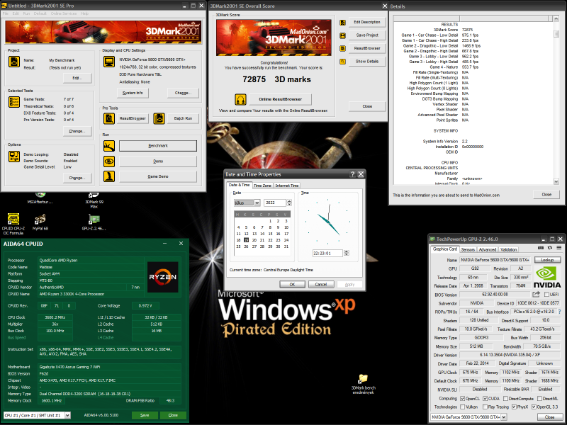Click the NVIDIA logo in GPU-Z

coord(547,277)
